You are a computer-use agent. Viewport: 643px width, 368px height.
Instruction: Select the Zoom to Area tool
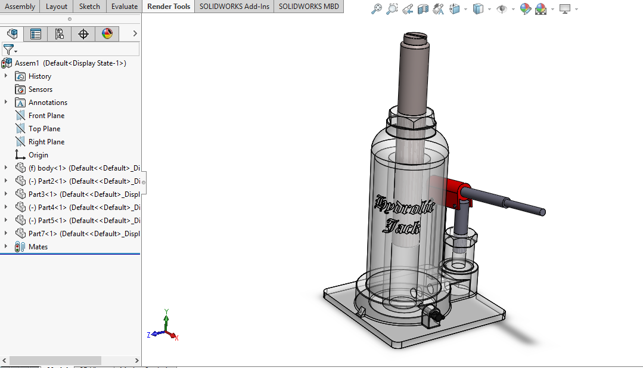(392, 9)
